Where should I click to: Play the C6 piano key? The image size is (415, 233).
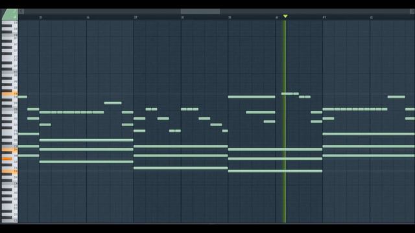[x=10, y=109]
